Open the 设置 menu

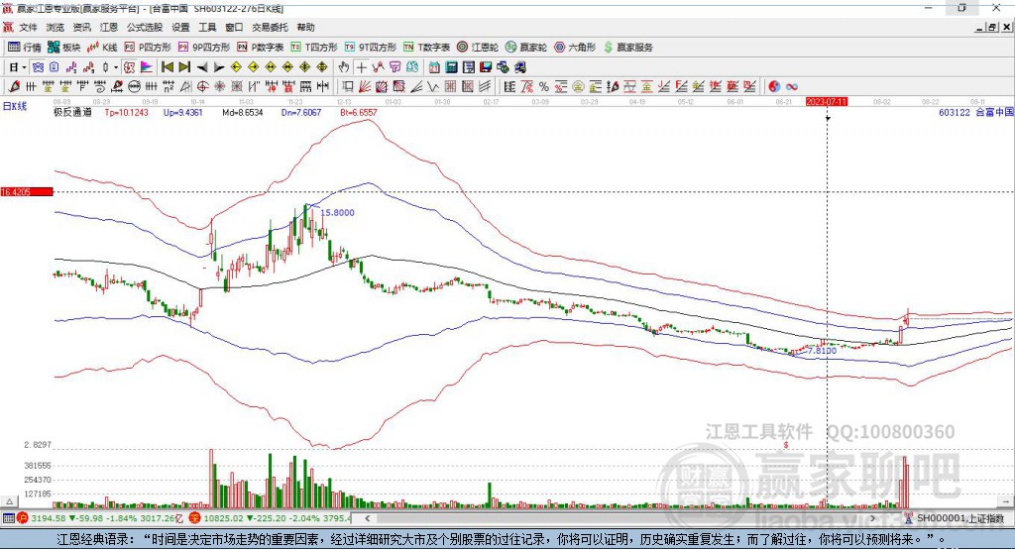tap(180, 27)
